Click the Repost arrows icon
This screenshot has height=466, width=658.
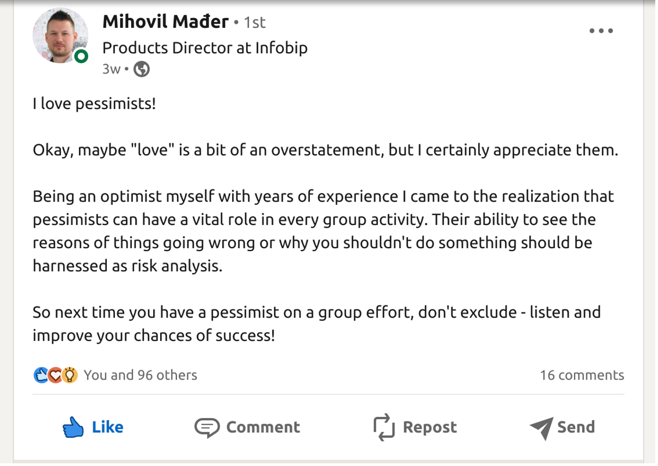(x=383, y=427)
